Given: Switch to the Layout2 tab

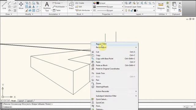Looking at the screenshot, I should [30, 101].
